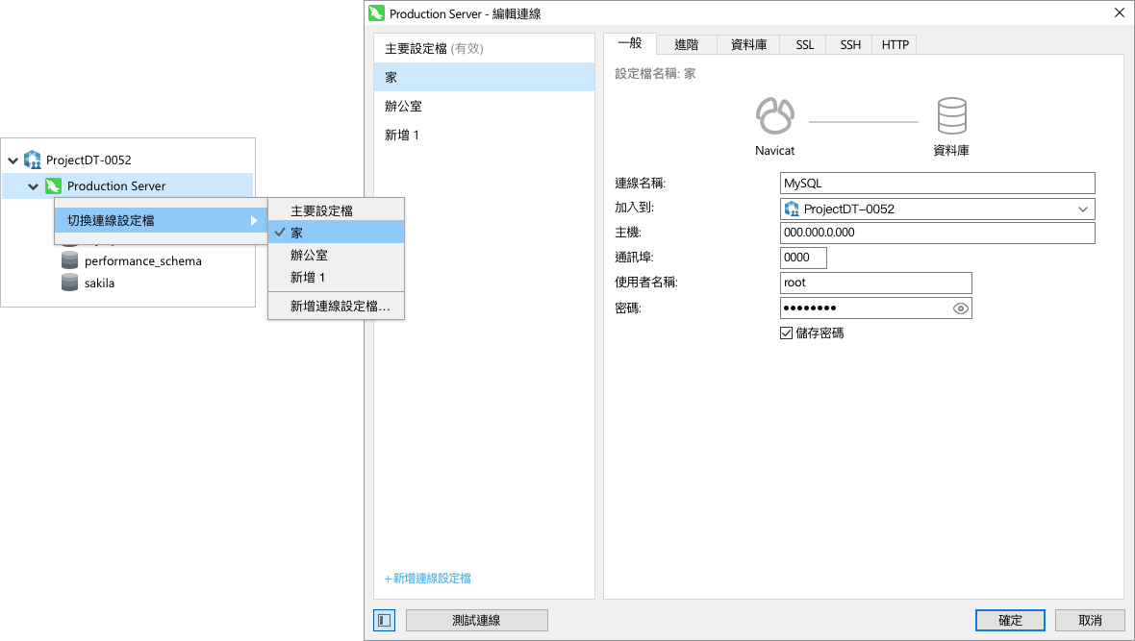Open the 加入到 project dropdown
This screenshot has width=1135, height=641.
(x=1083, y=210)
